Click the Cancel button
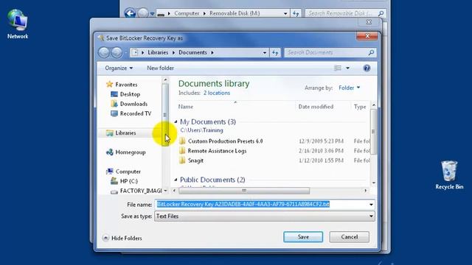 point(349,237)
